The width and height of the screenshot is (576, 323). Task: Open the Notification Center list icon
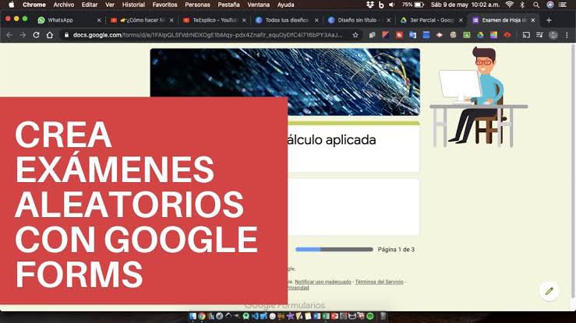pyautogui.click(x=563, y=5)
